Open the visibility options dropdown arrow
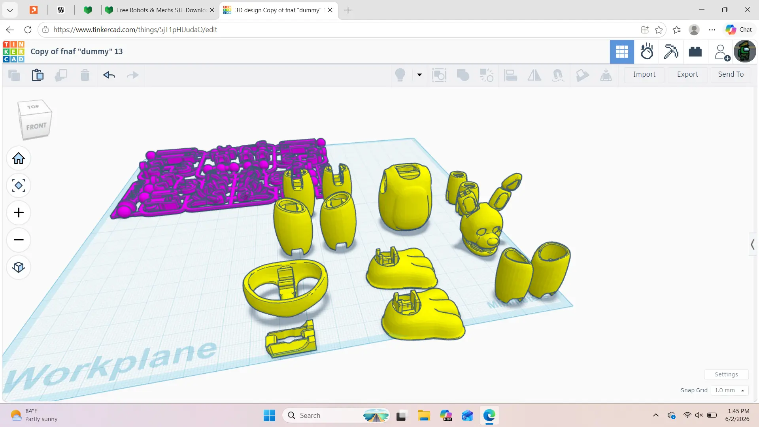 click(x=419, y=75)
